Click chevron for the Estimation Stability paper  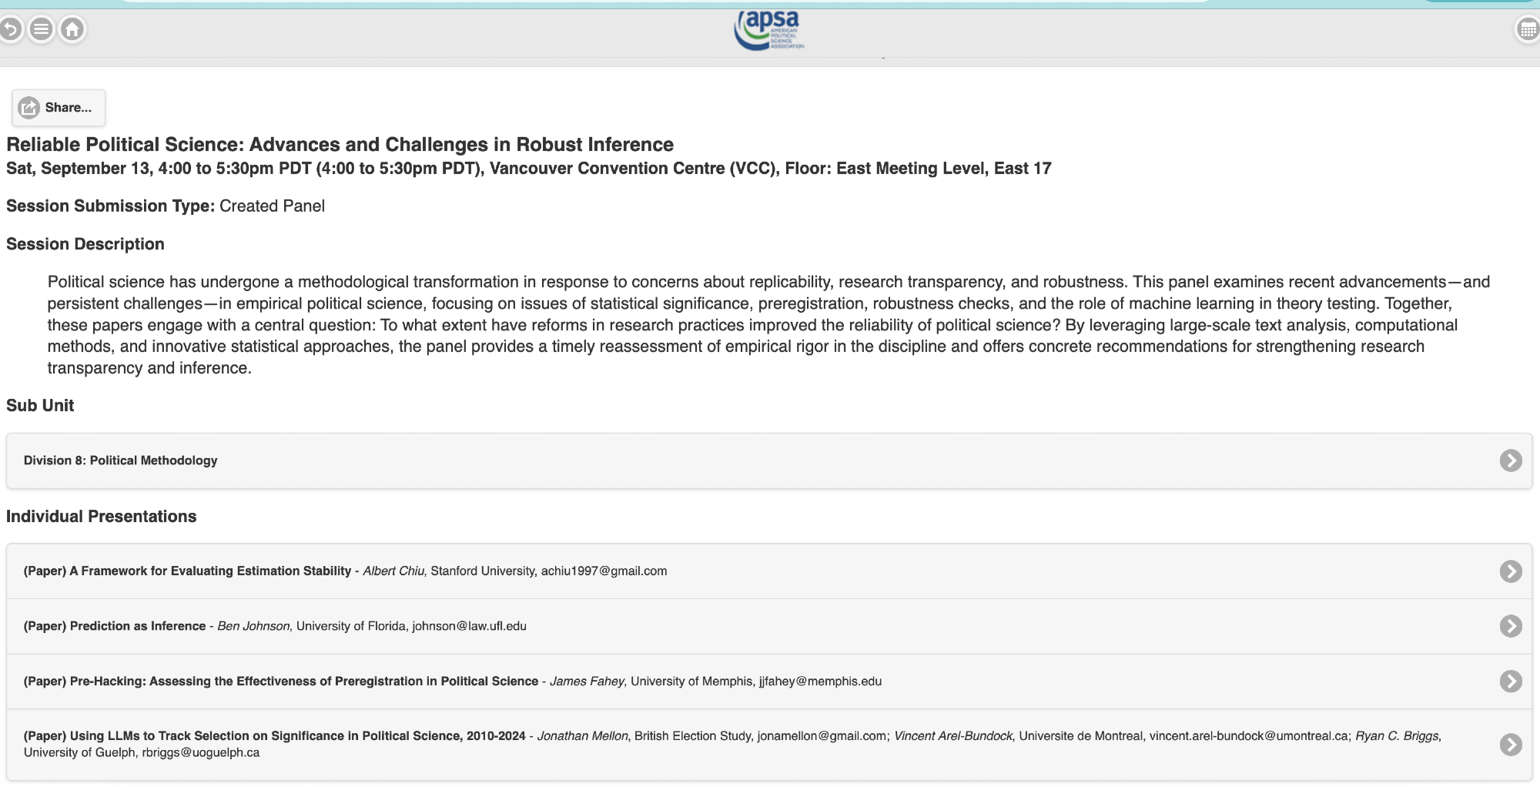pyautogui.click(x=1510, y=571)
